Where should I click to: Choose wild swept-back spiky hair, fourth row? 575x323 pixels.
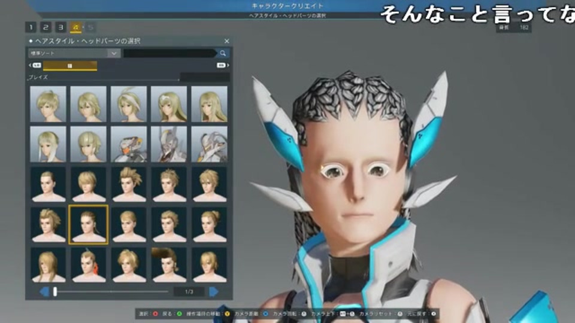tap(48, 225)
